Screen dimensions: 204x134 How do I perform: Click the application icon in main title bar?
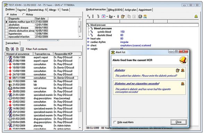click(6, 5)
